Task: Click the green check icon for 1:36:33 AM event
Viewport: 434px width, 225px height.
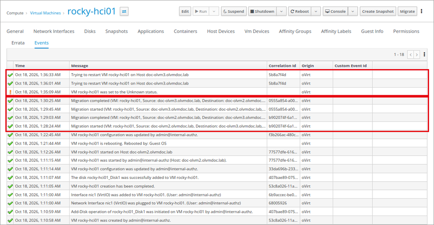Action: point(10,75)
